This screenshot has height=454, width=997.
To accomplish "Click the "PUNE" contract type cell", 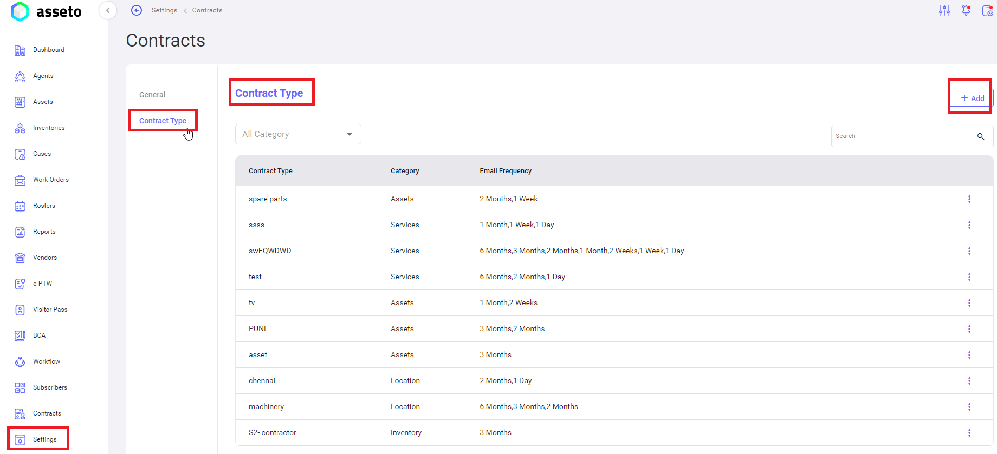I will pos(258,329).
